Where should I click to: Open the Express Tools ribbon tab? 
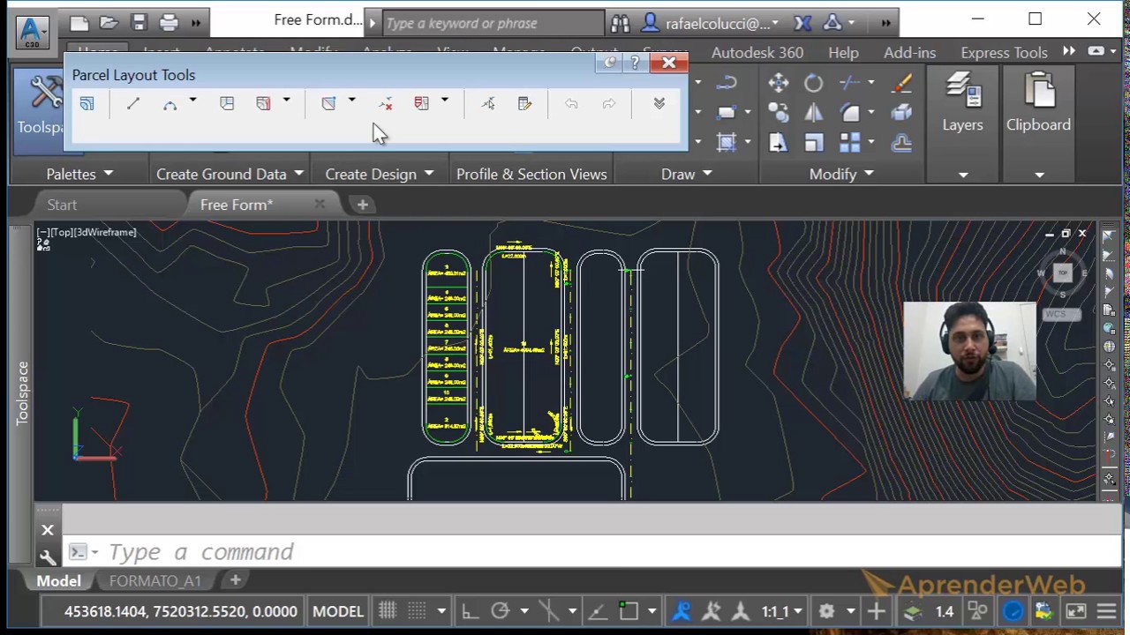point(1004,52)
